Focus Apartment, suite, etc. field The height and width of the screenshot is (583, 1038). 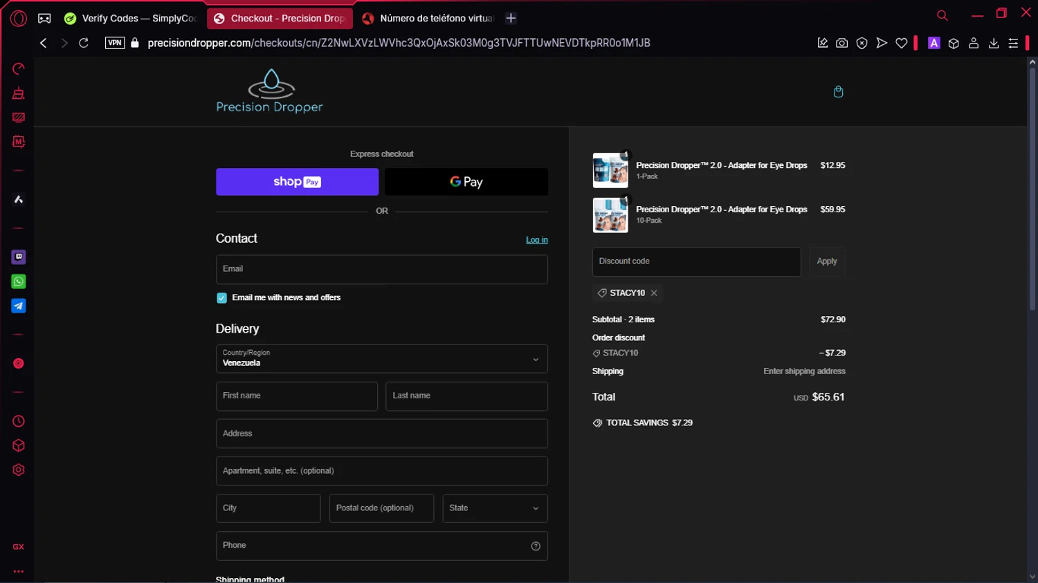[x=381, y=471]
